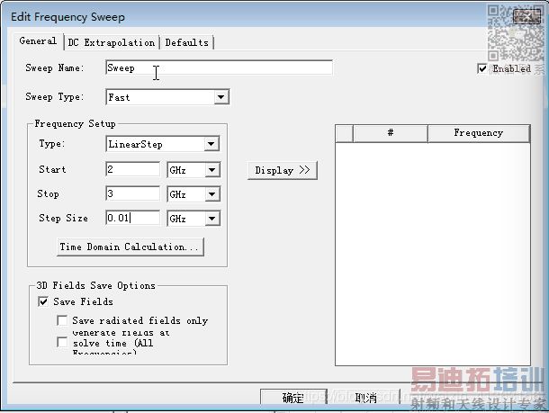Switch to the General tab

[38, 41]
